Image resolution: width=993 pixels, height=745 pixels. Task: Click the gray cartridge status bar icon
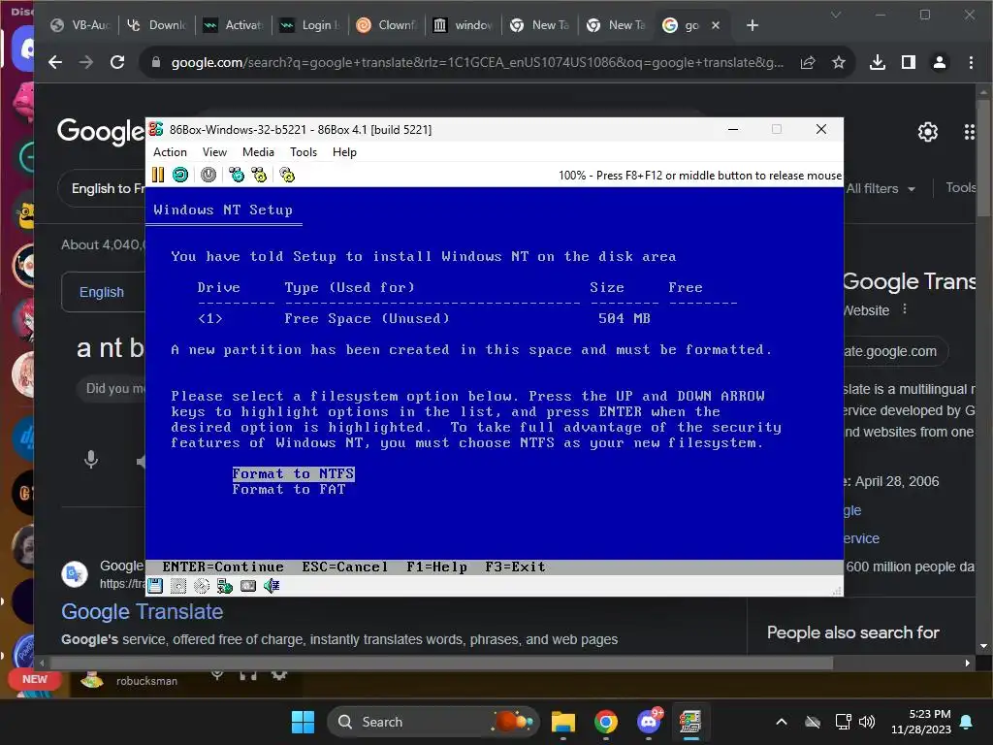pyautogui.click(x=248, y=586)
